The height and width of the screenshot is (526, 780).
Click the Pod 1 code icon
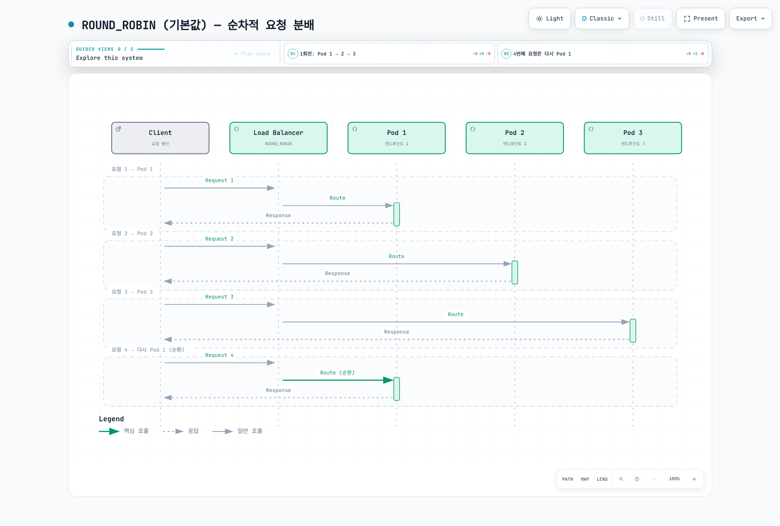[354, 129]
